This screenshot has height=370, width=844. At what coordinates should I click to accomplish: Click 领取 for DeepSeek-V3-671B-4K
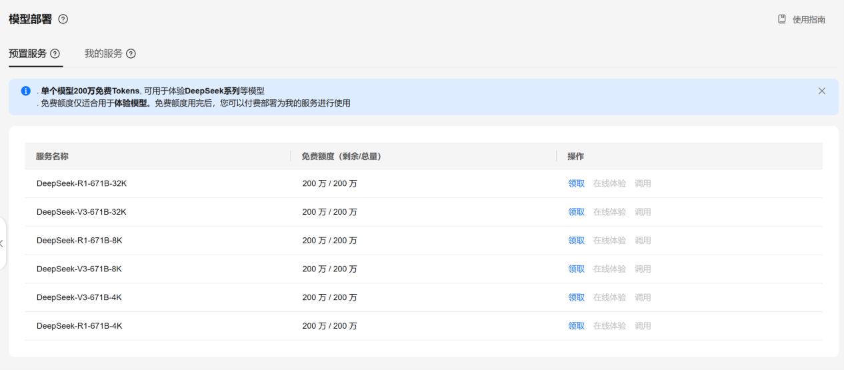[x=576, y=297]
